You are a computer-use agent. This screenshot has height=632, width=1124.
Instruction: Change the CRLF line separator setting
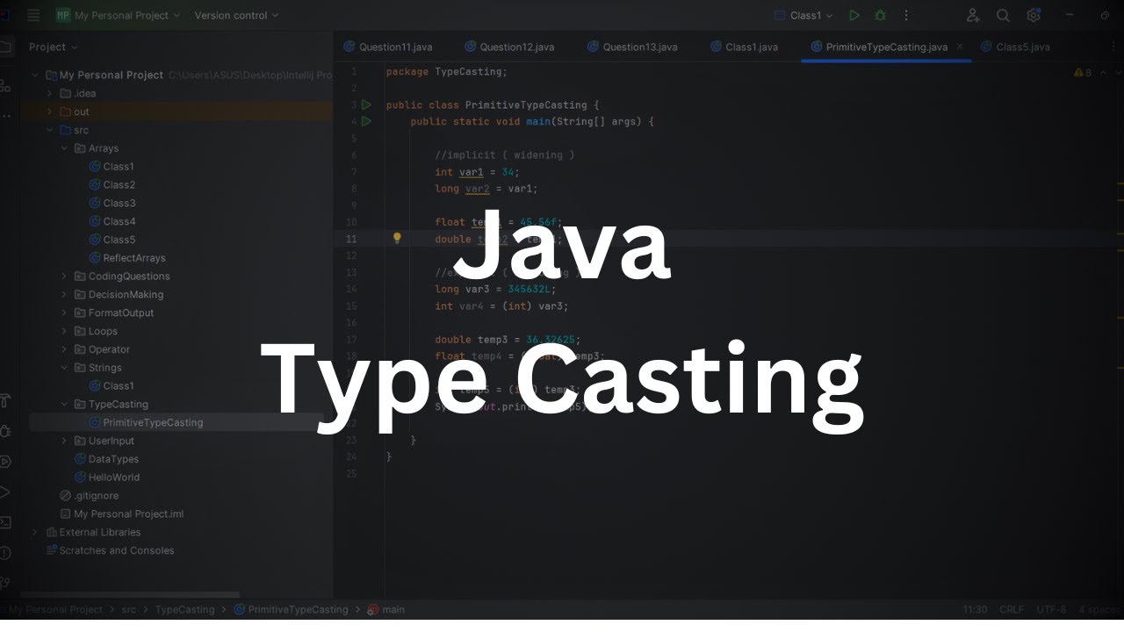click(1012, 609)
